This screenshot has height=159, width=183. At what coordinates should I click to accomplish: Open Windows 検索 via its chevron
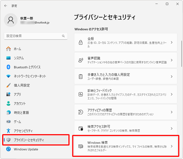(x=172, y=146)
